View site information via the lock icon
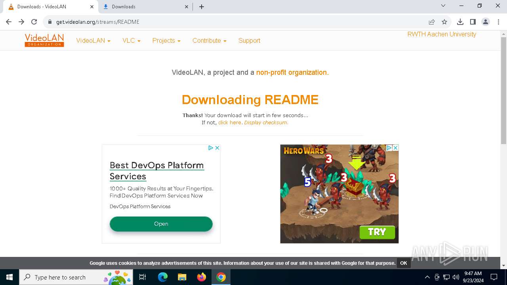 click(x=50, y=22)
